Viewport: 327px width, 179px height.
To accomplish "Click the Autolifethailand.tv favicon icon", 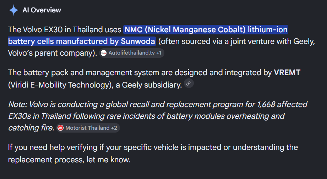I will tap(104, 53).
